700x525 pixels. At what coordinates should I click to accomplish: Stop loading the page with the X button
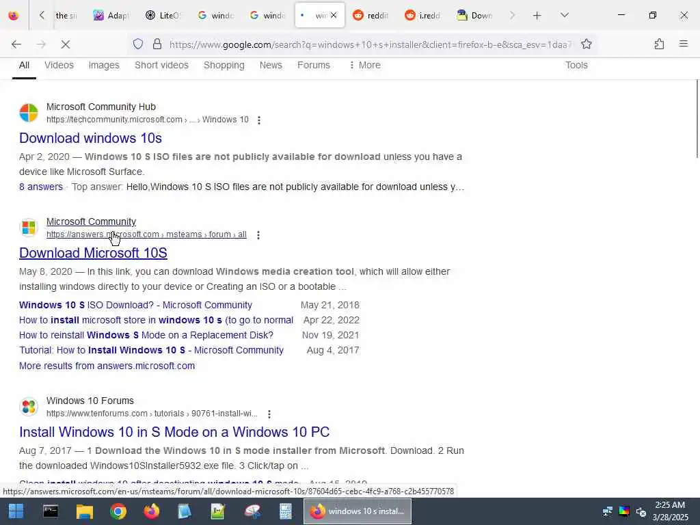coord(65,44)
